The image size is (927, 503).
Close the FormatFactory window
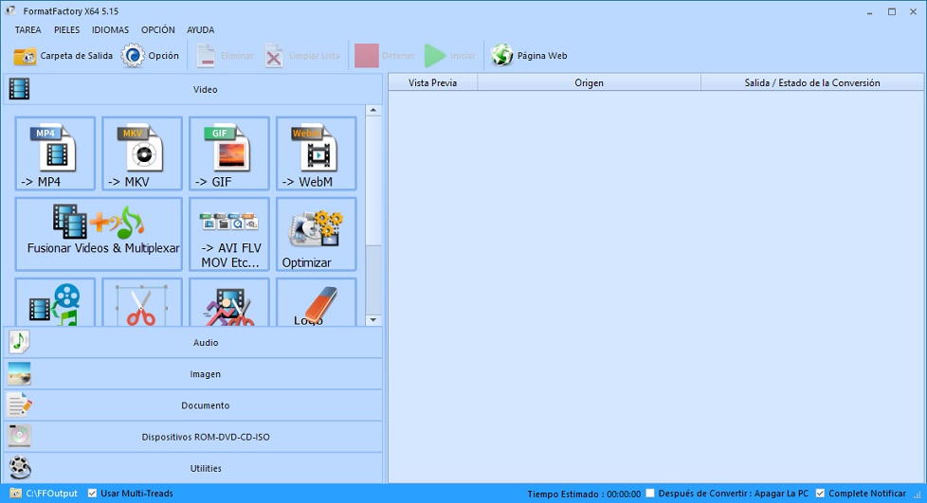[x=914, y=11]
